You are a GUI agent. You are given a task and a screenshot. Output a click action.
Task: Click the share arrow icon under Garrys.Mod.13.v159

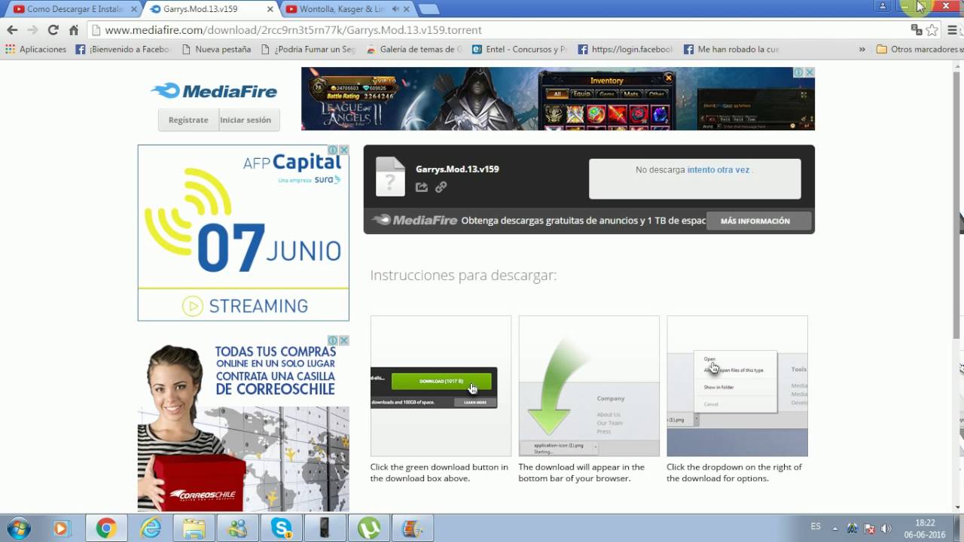422,187
